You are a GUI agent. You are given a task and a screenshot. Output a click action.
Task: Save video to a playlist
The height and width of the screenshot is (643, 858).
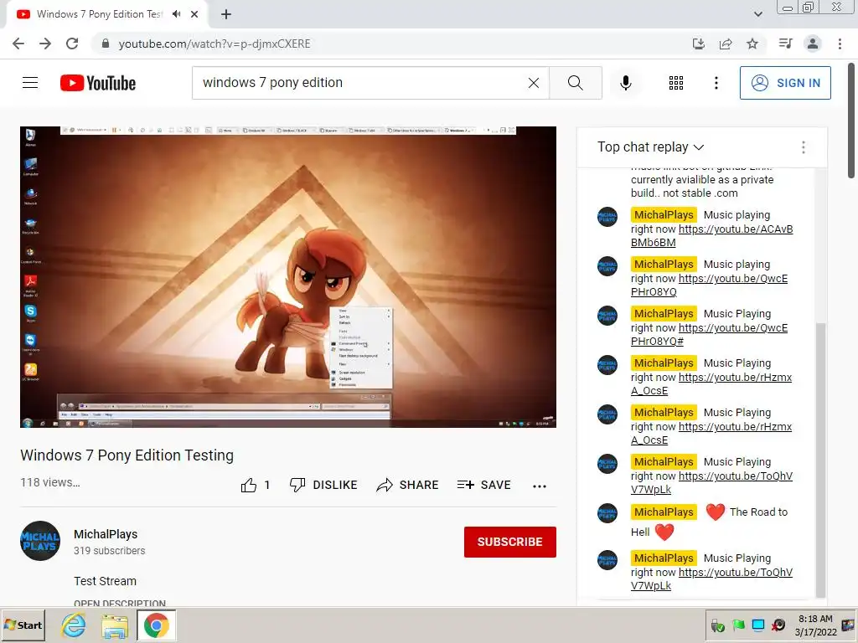[x=484, y=485]
